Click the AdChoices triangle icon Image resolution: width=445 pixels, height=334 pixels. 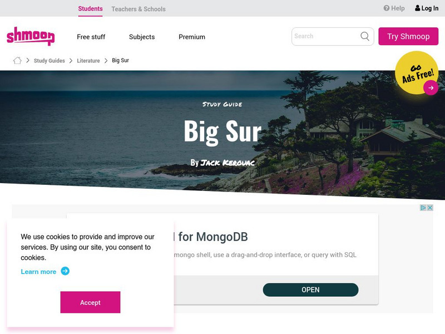pos(423,208)
